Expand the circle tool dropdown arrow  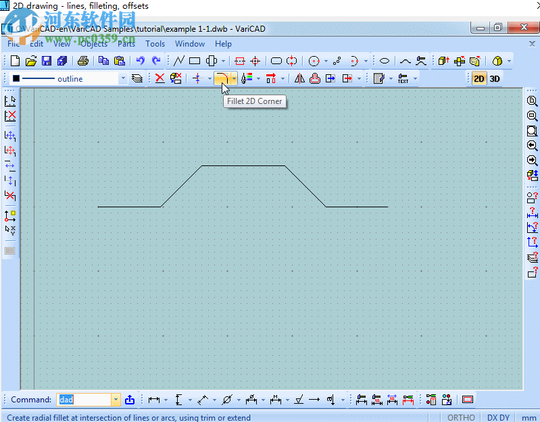pyautogui.click(x=326, y=61)
